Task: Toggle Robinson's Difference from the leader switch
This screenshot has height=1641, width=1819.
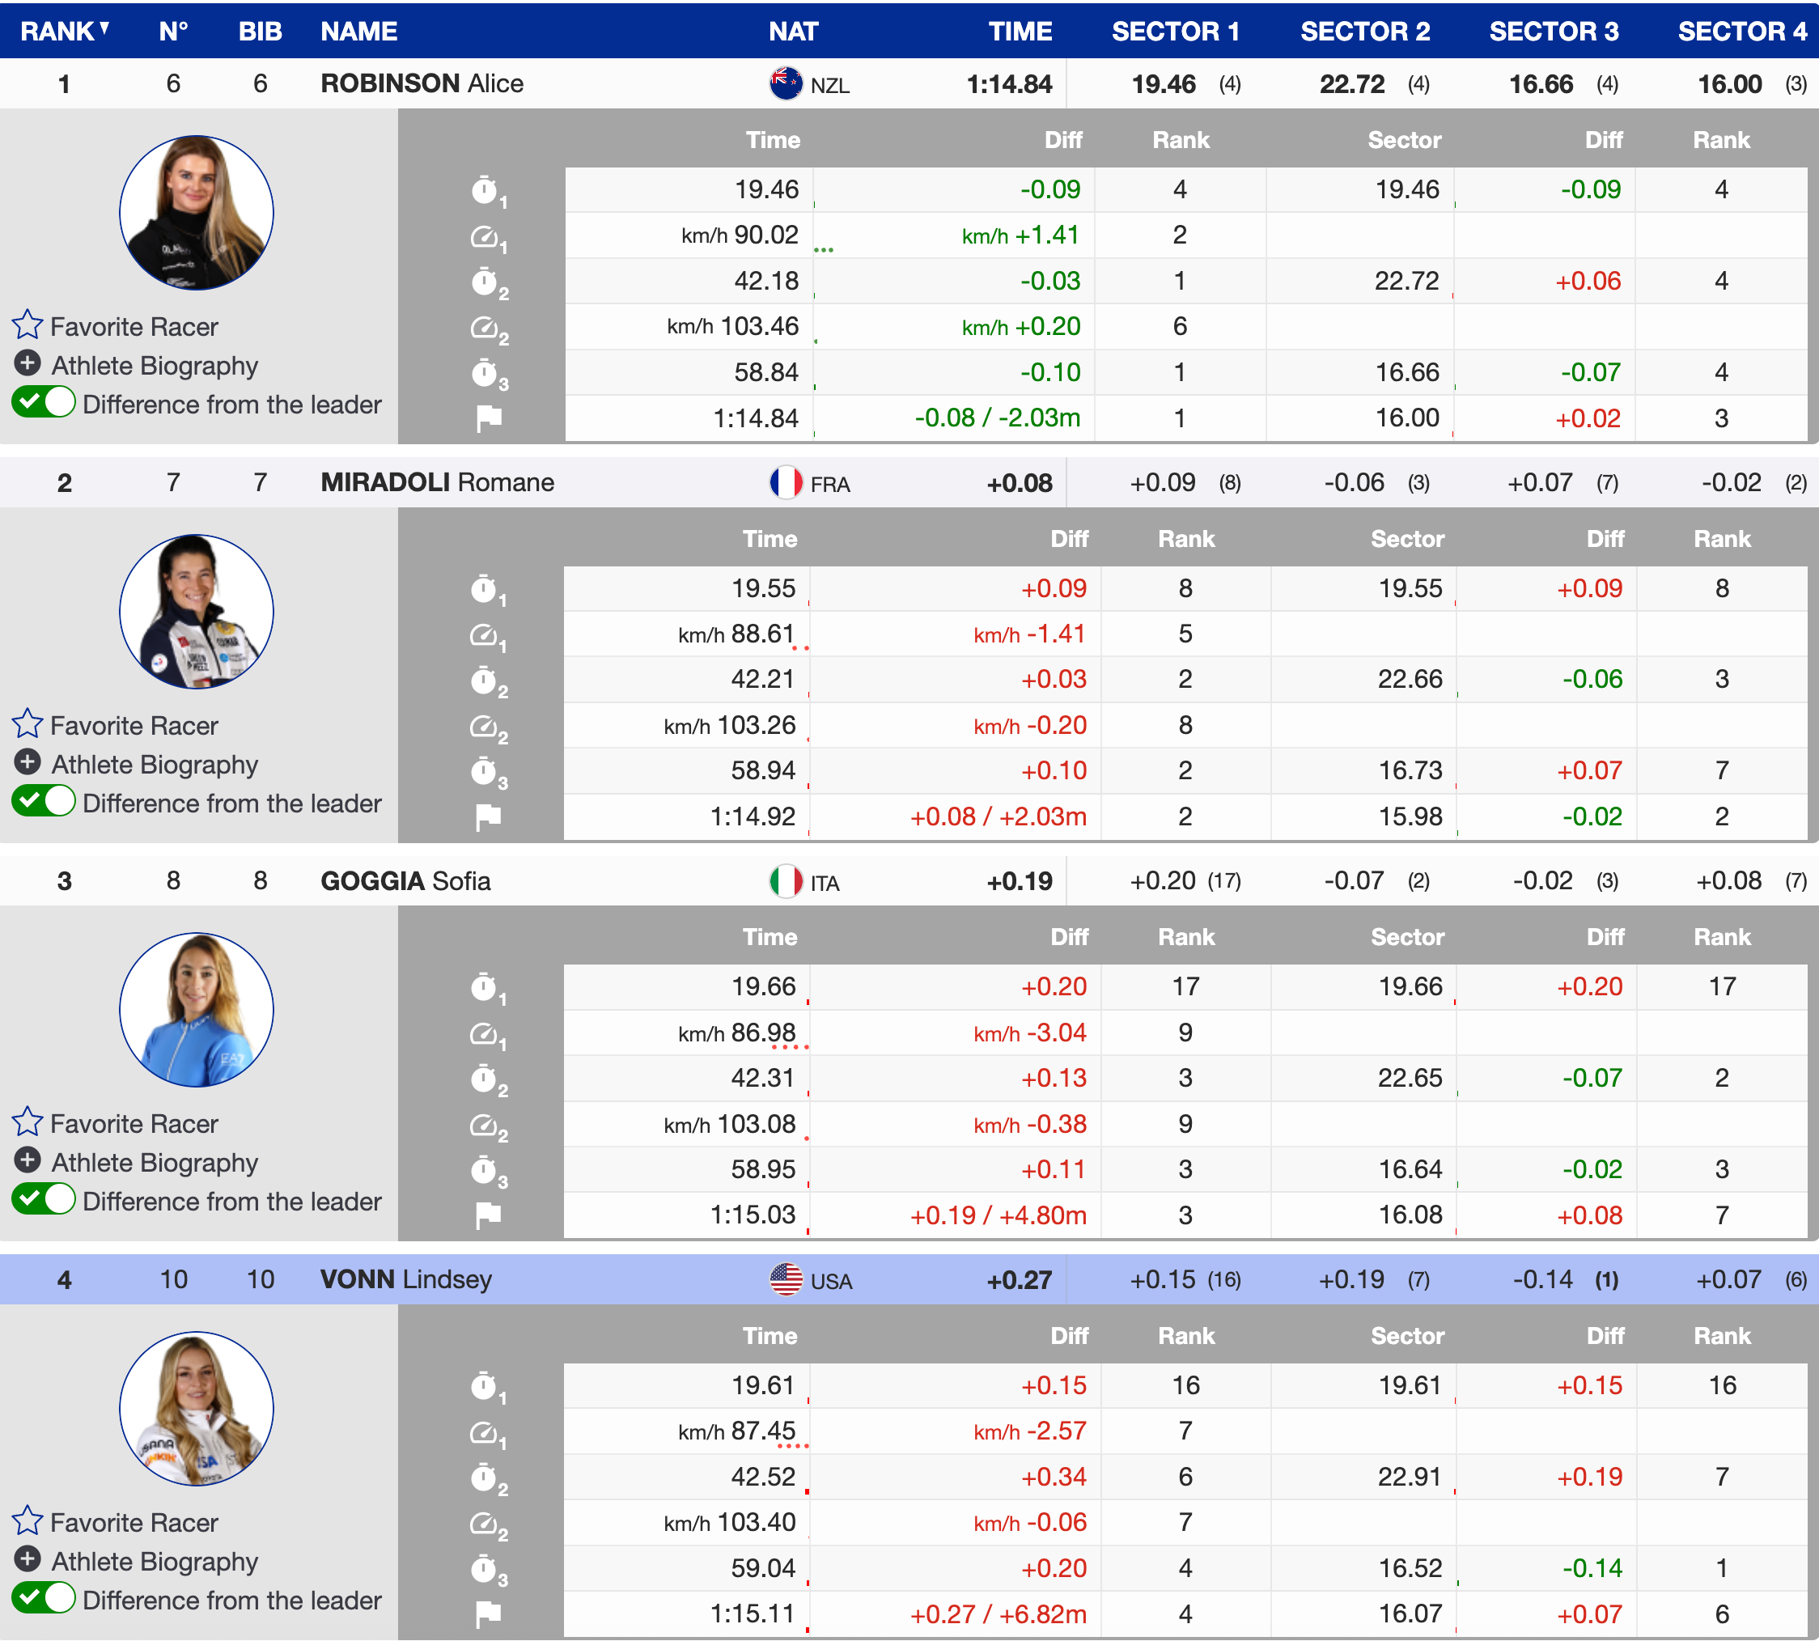Action: click(x=43, y=402)
